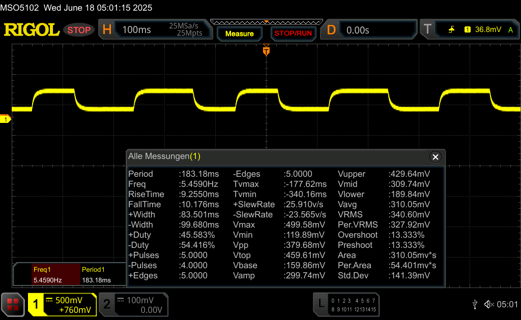The image size is (521, 320).
Task: Click the 25Mpts memory depth readout
Action: [x=189, y=33]
